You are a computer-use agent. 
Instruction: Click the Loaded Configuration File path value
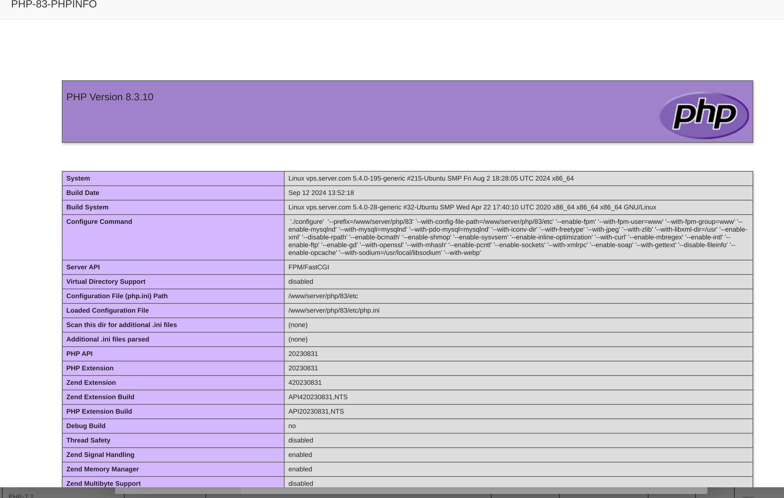click(334, 310)
